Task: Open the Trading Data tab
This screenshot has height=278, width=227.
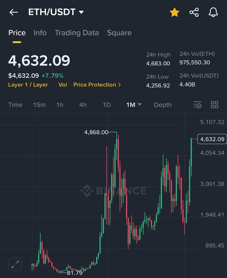Action: (x=77, y=33)
